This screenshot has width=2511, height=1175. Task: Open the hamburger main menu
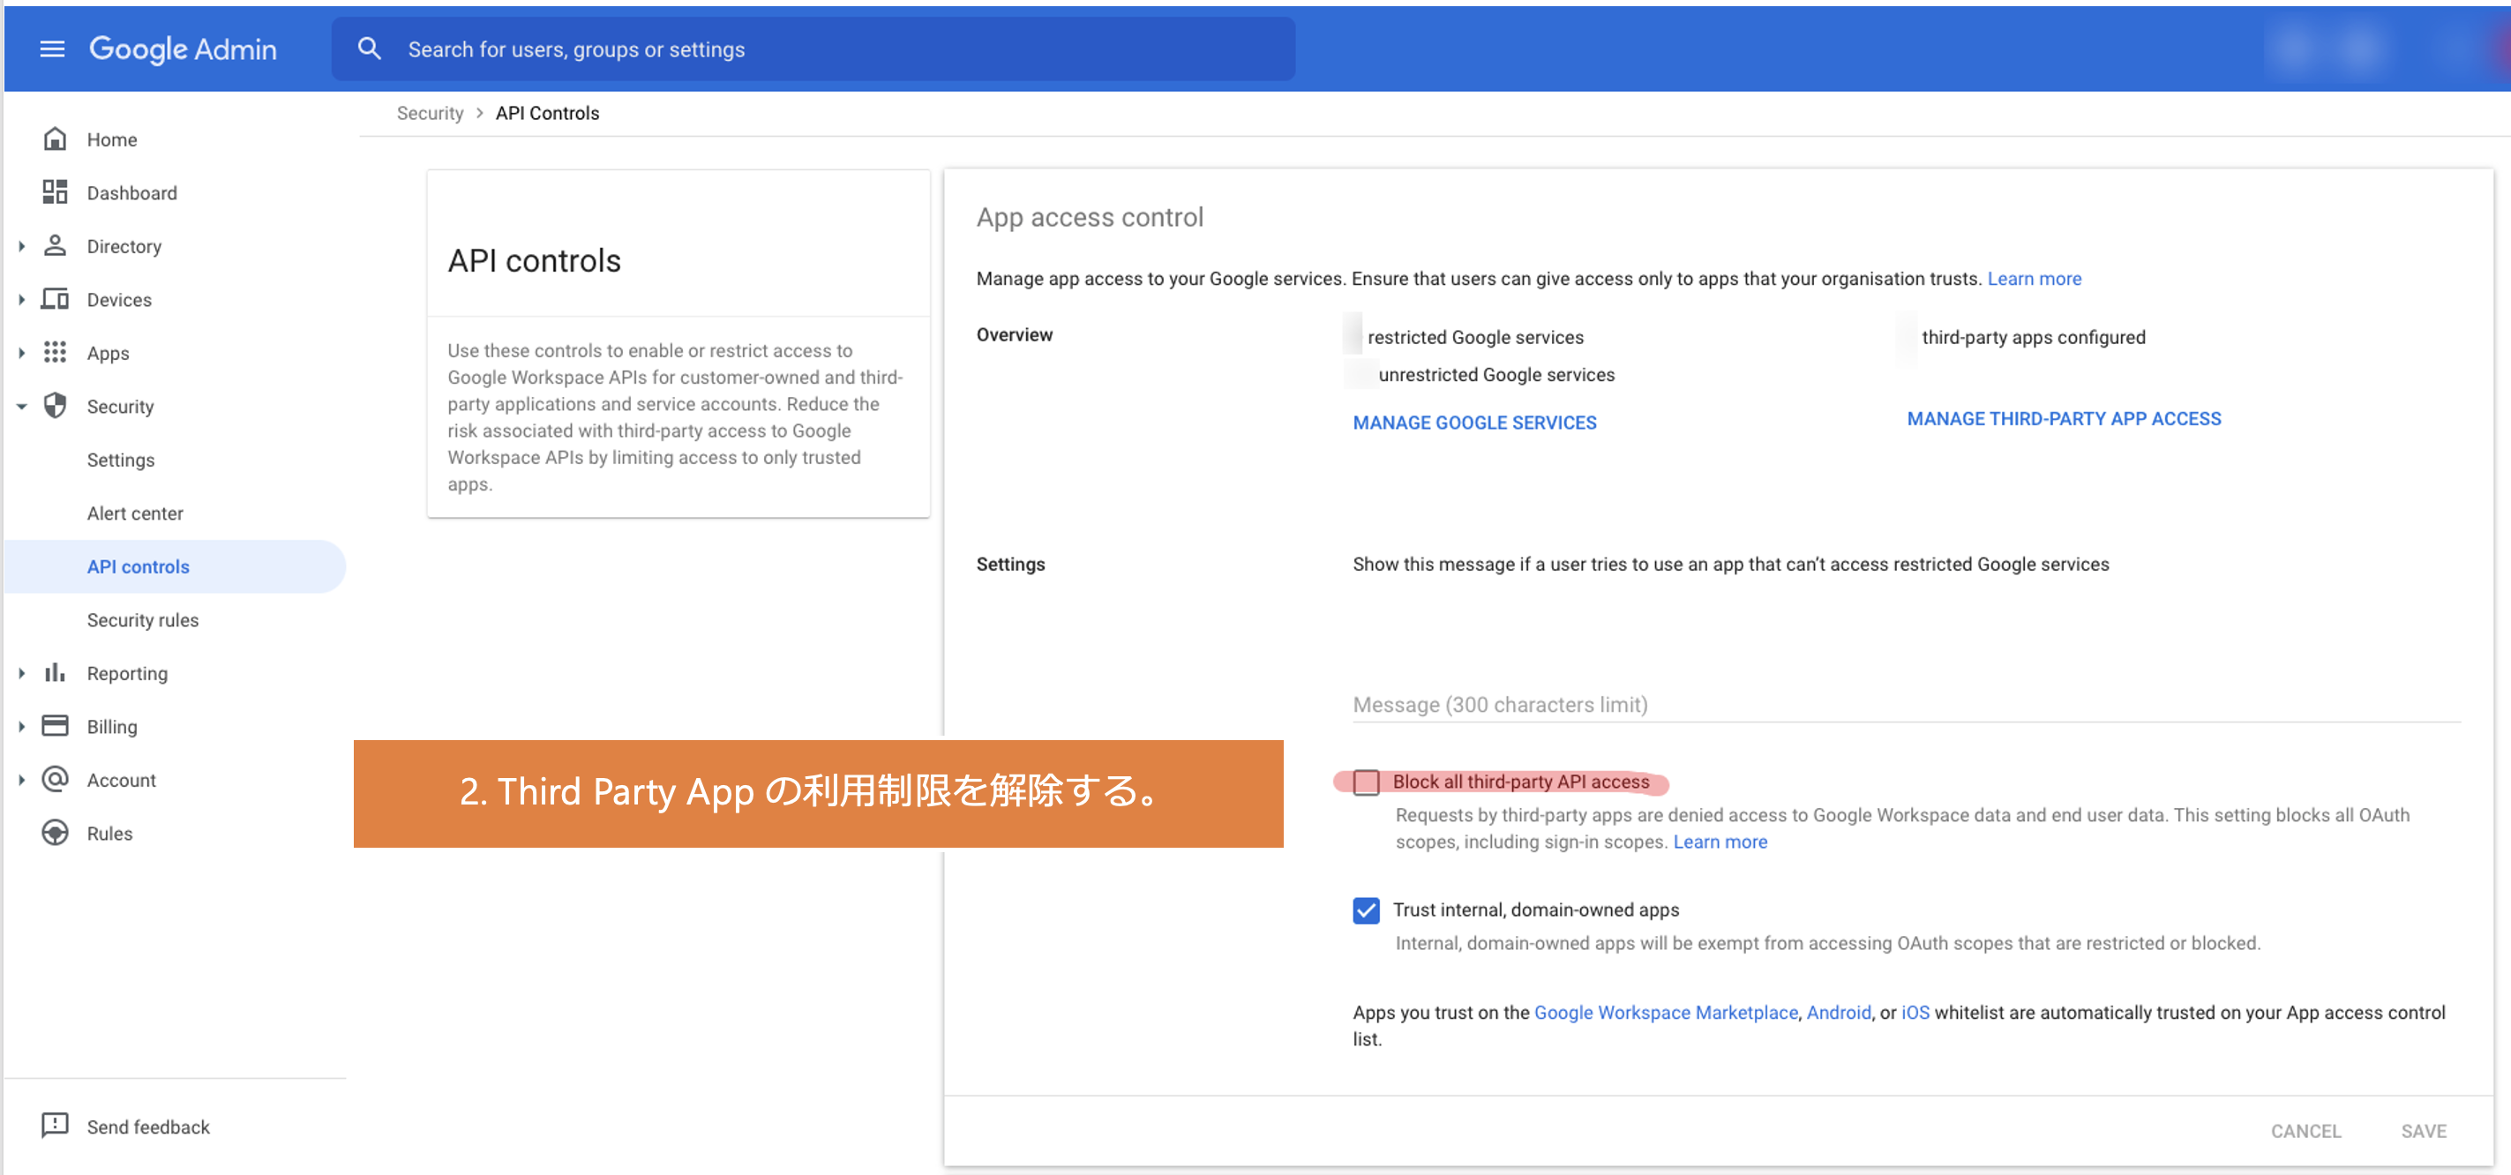(x=52, y=49)
